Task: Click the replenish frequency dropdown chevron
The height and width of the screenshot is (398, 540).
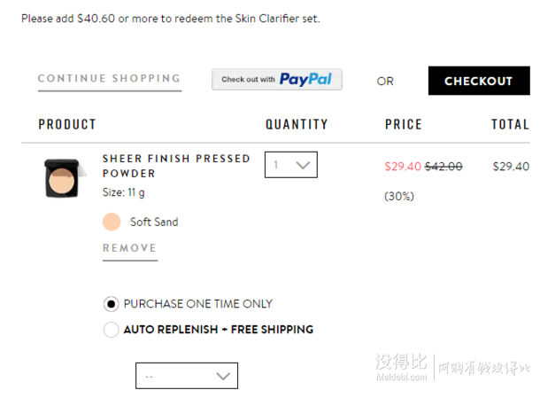Action: tap(223, 376)
